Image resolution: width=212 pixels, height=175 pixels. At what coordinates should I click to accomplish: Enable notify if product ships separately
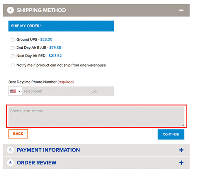[13, 66]
